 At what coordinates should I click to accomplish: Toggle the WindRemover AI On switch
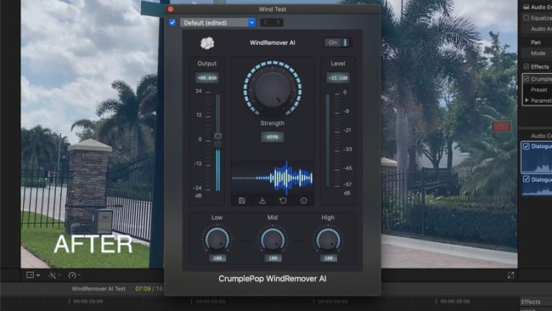[337, 42]
